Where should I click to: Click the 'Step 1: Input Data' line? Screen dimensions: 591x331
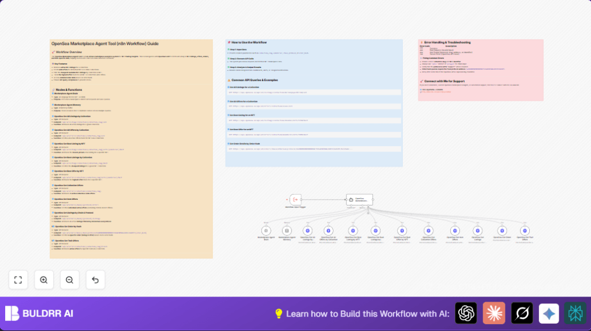coord(238,50)
